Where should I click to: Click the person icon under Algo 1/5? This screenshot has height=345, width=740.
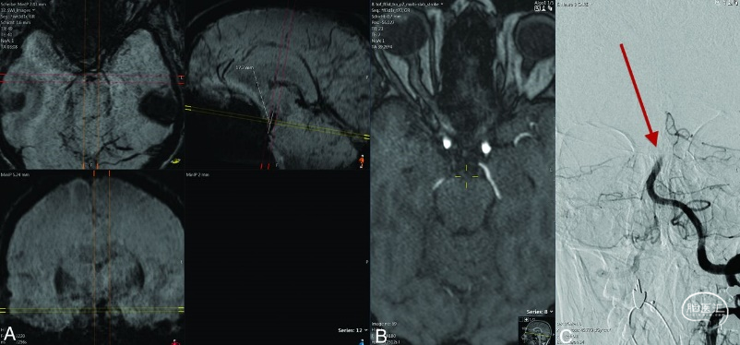coord(544,8)
